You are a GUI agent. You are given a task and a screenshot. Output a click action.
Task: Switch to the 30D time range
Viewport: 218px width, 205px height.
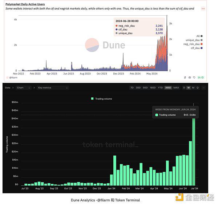click(x=138, y=88)
